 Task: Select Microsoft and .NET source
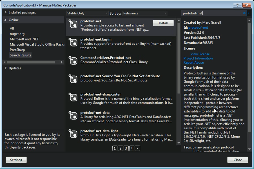(24, 39)
